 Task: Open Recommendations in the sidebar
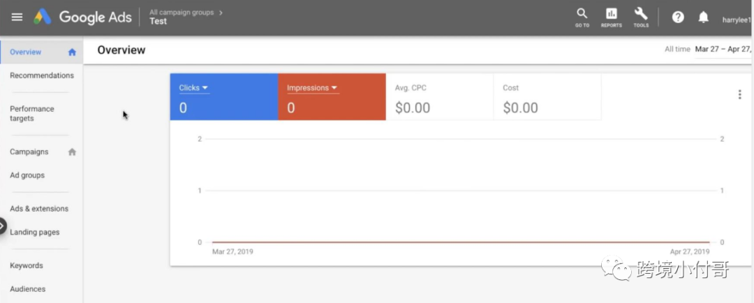click(x=42, y=75)
